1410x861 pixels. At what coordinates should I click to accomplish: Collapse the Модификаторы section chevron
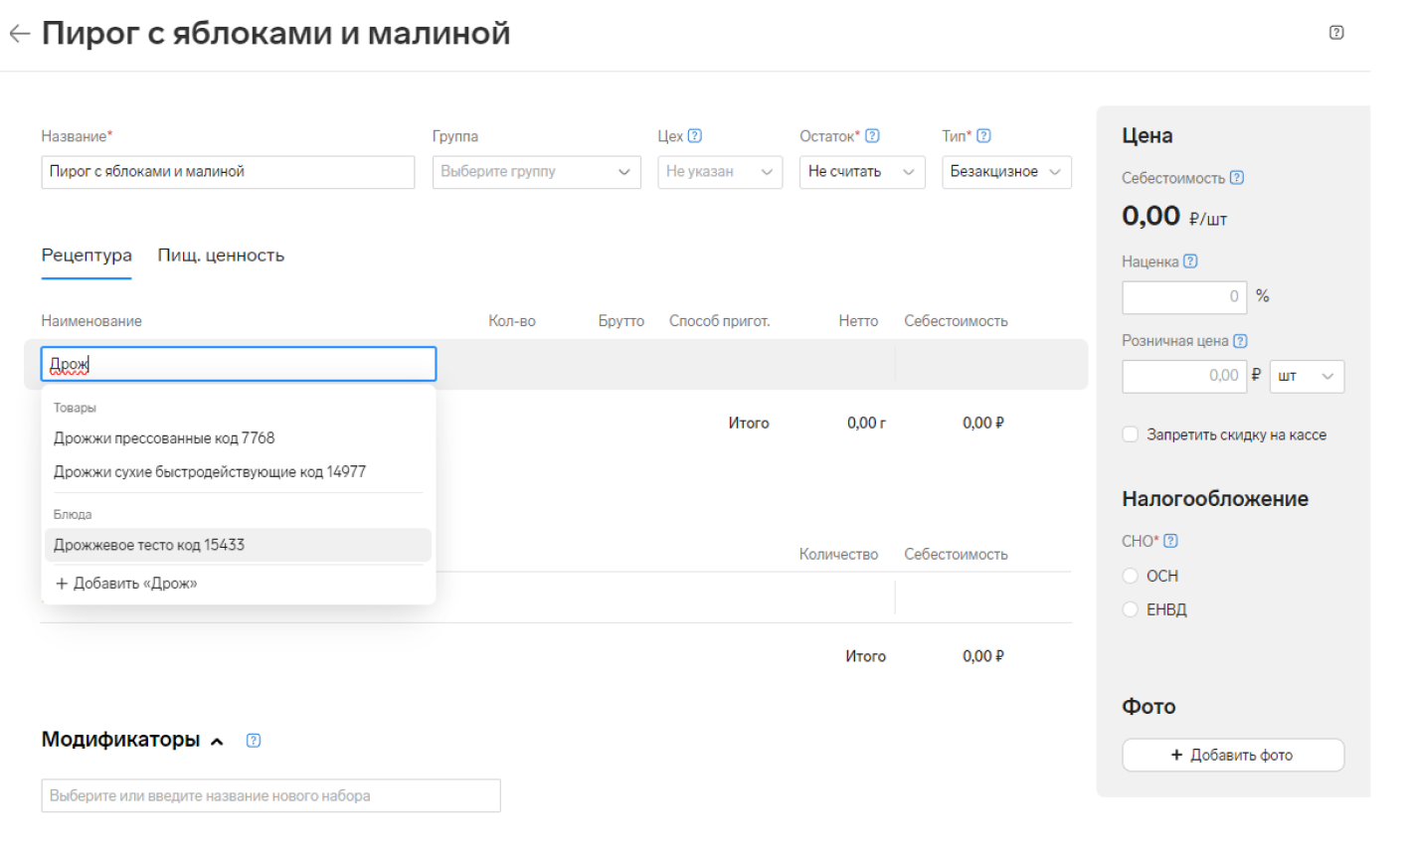(217, 741)
